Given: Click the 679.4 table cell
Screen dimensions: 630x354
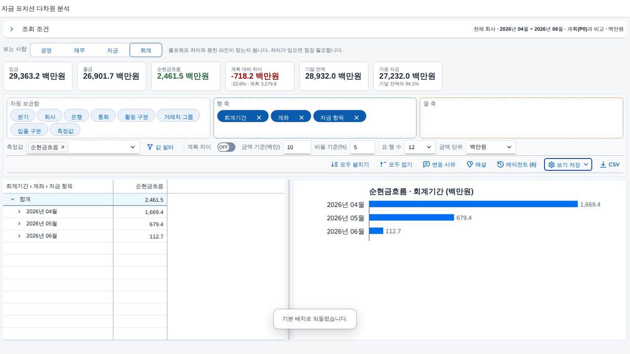Looking at the screenshot, I should click(140, 224).
